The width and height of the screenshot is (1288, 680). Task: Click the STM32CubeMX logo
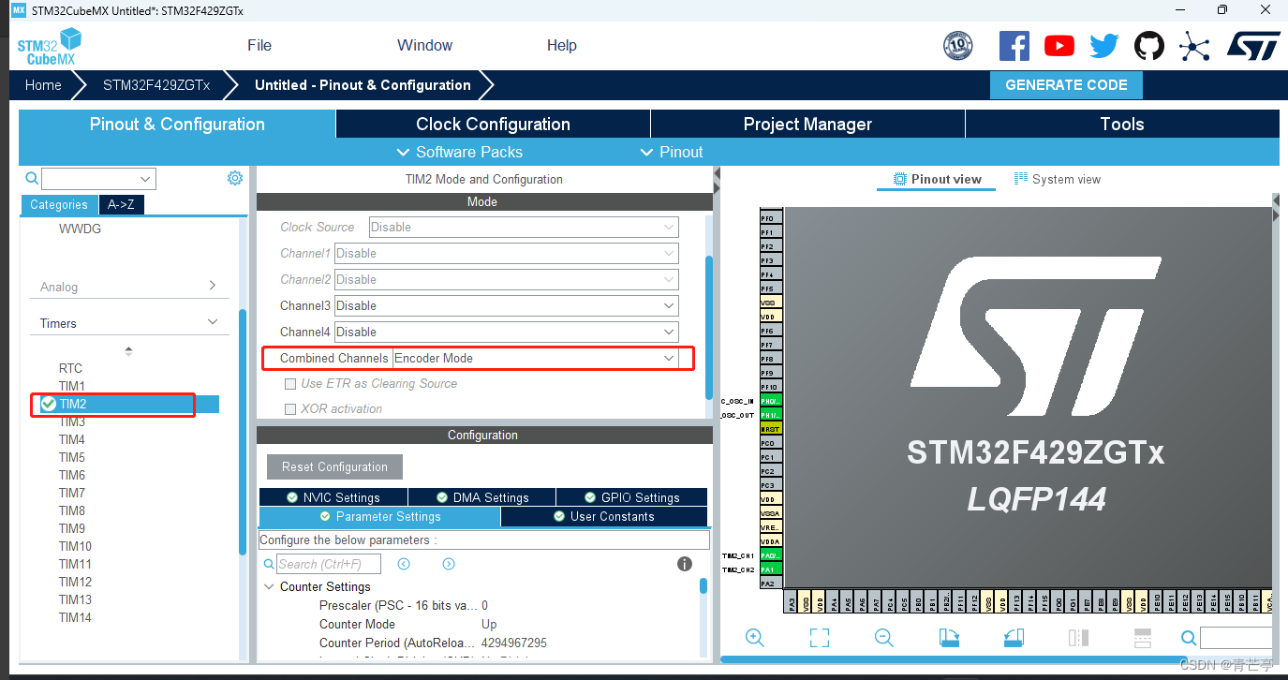click(x=49, y=46)
